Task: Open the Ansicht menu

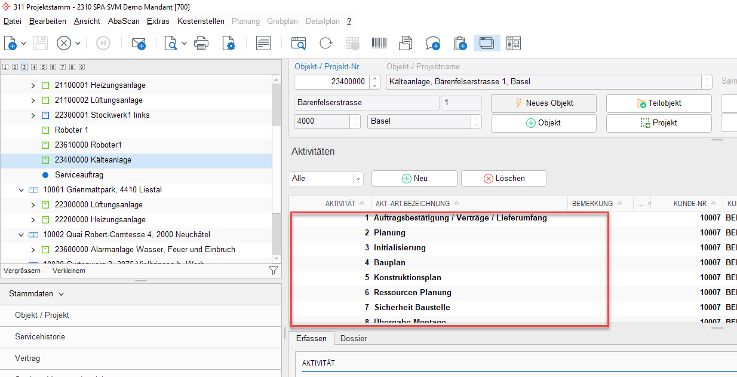Action: 87,21
